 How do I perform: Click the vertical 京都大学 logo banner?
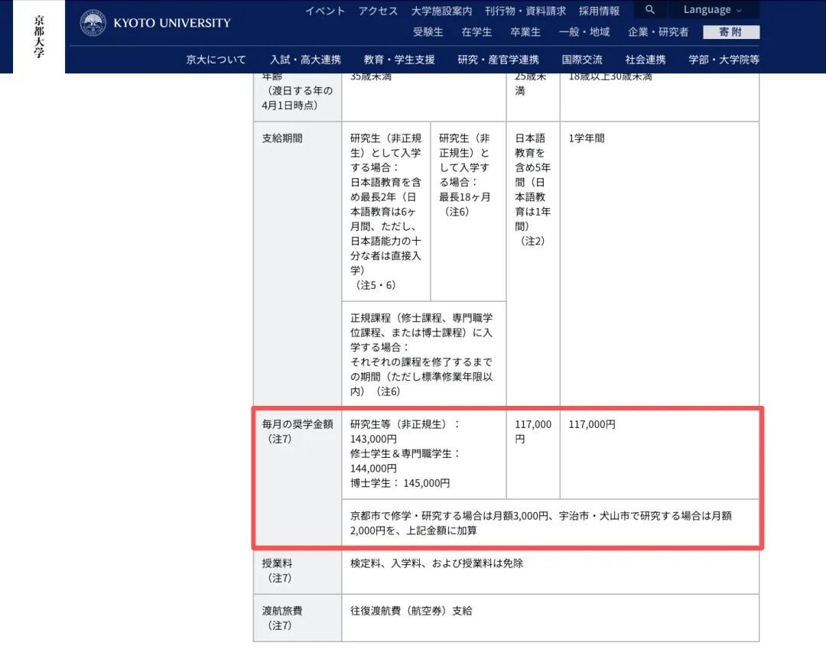[x=39, y=37]
